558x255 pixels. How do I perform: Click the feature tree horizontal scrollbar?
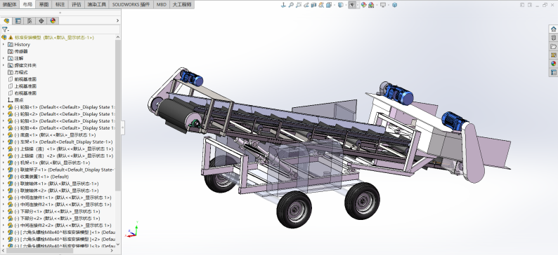[x=39, y=250]
